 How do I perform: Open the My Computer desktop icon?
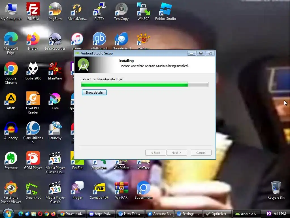pyautogui.click(x=11, y=11)
